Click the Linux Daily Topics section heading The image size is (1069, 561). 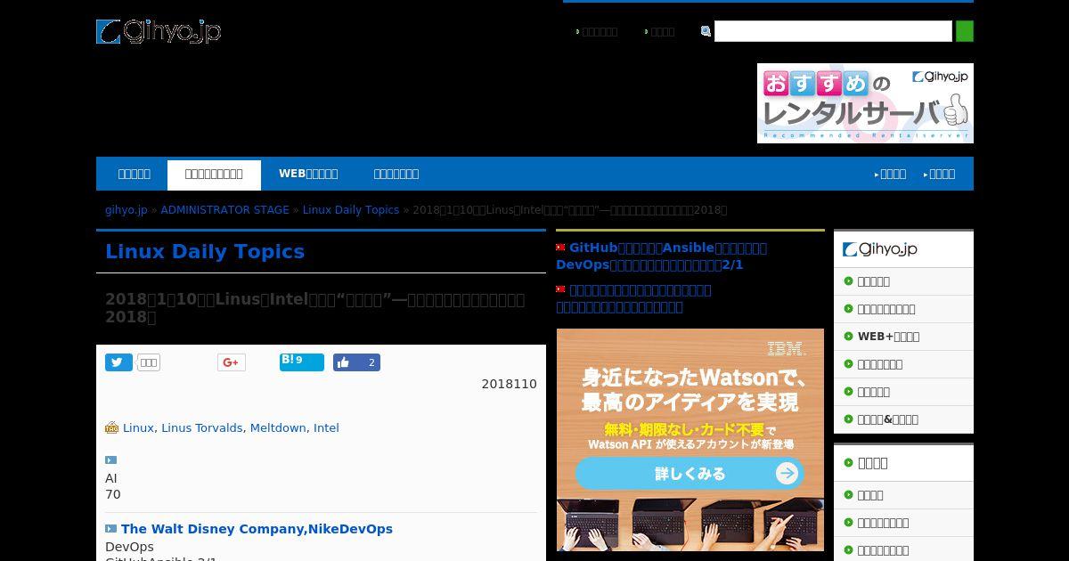205,252
